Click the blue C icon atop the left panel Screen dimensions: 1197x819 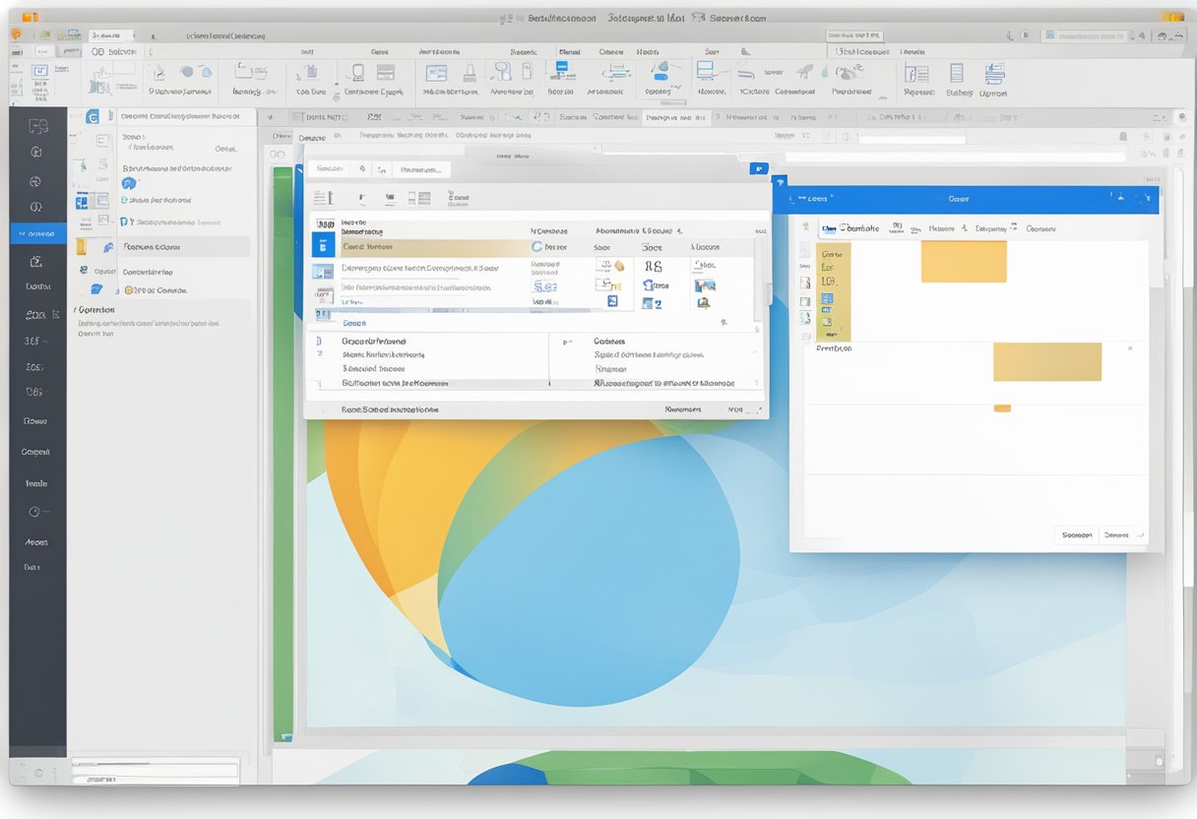click(x=93, y=116)
